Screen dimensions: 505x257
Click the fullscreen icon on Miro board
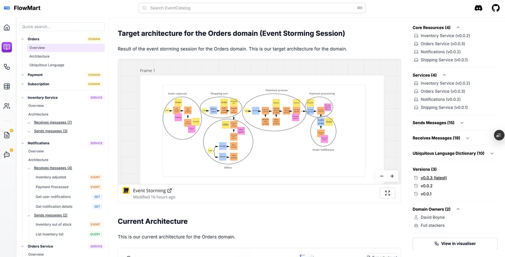(387, 193)
